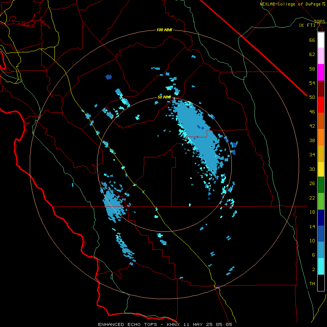Screen dimensions: 327x327
Task: Click the legend value '50'
Action: [312, 97]
